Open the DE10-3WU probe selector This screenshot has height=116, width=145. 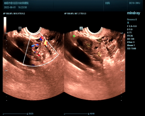135,3
